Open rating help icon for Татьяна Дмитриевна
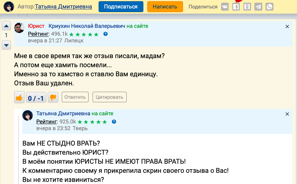Image resolution: width=297 pixels, height=184 pixels. [x=114, y=122]
